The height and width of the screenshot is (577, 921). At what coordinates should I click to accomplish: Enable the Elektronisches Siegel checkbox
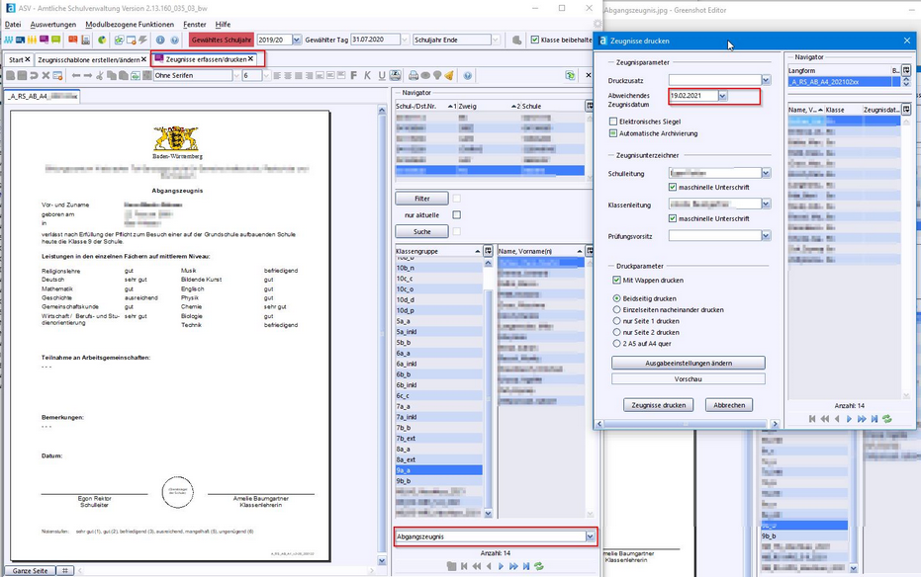[x=614, y=122]
